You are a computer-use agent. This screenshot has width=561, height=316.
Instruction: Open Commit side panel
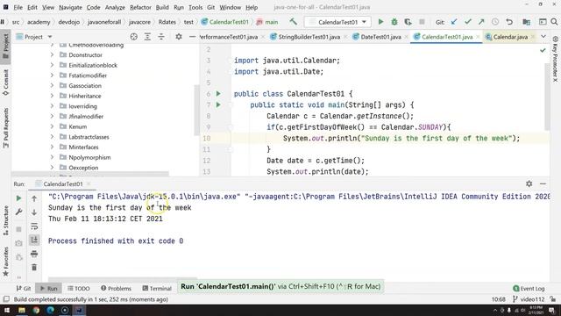click(6, 83)
